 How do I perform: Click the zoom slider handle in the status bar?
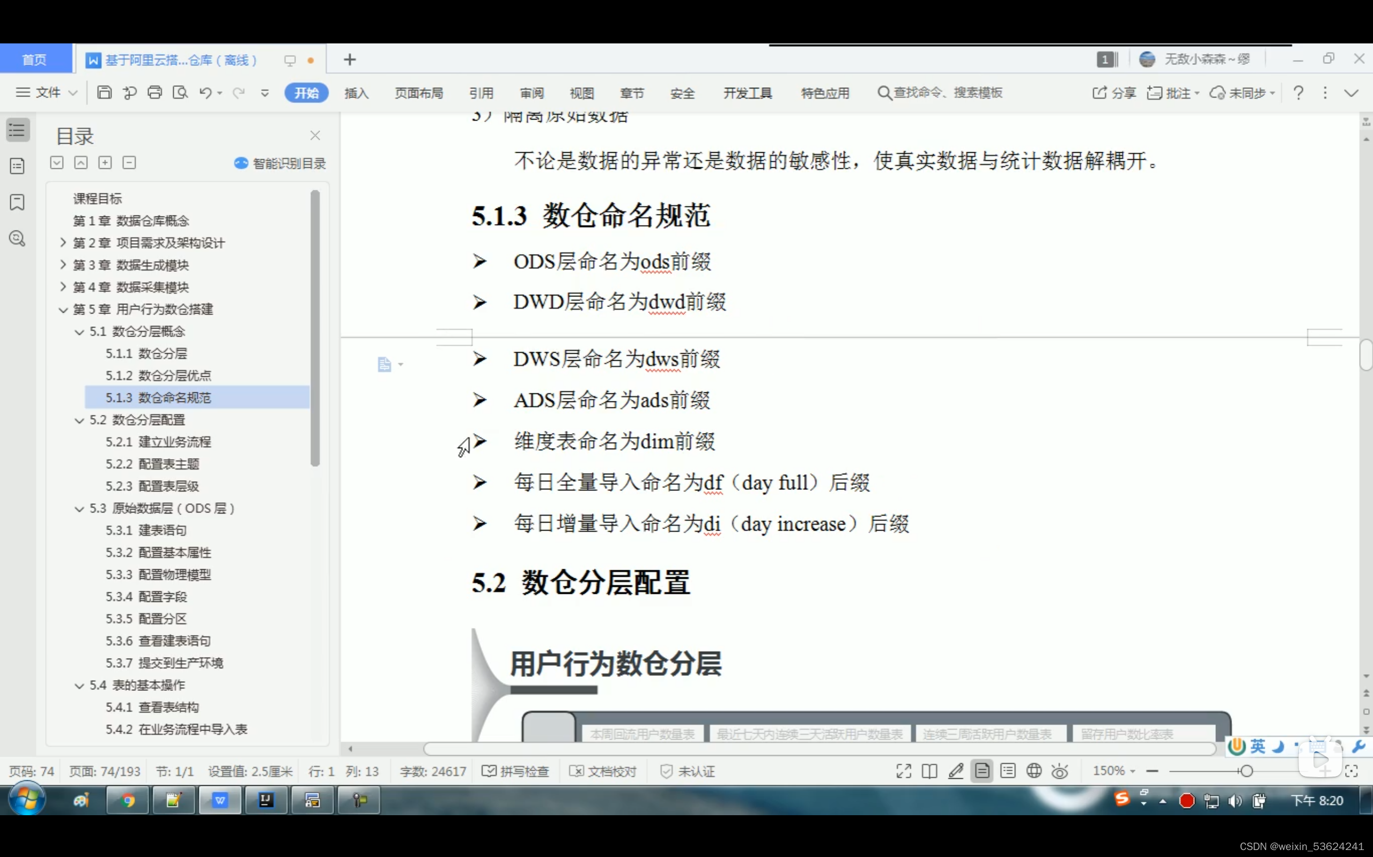1246,771
